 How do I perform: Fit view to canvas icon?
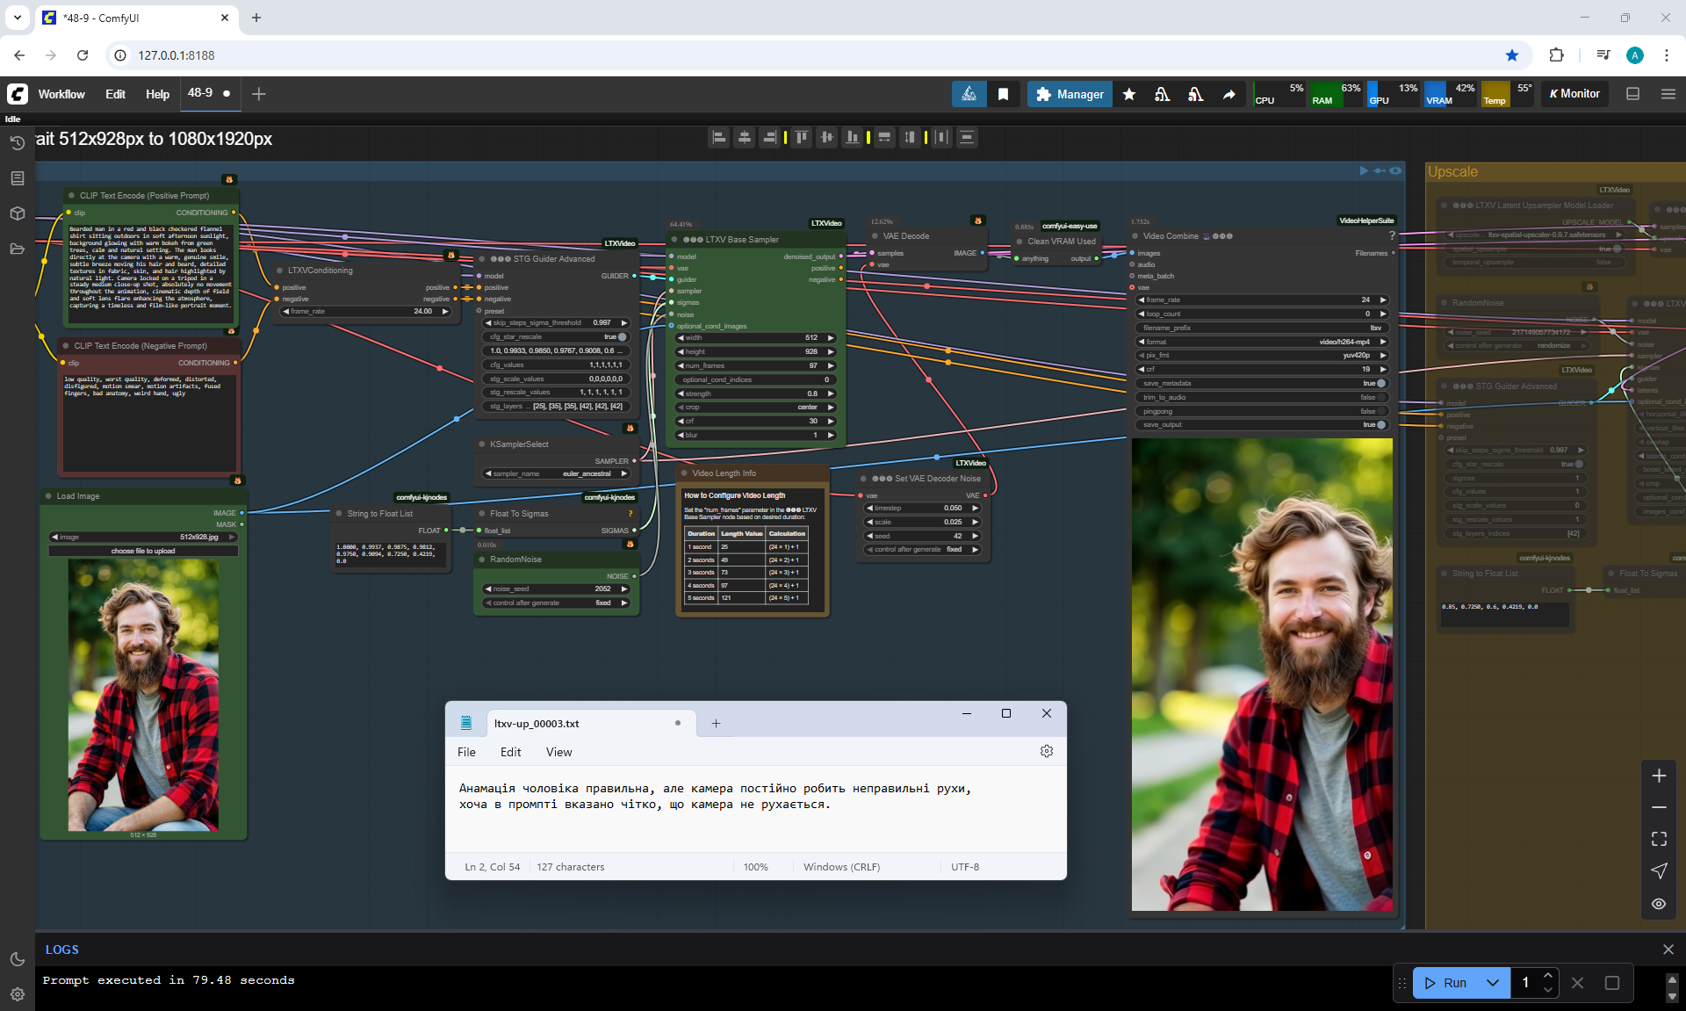coord(1659,839)
